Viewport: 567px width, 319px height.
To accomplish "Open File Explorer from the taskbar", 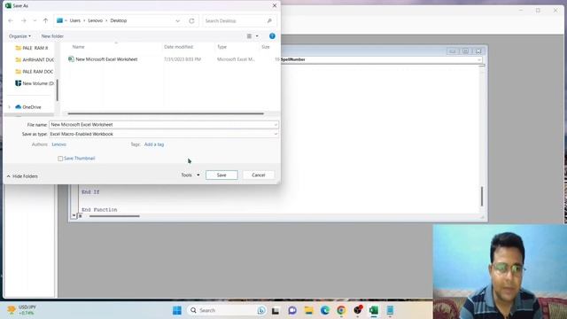I will tap(308, 310).
